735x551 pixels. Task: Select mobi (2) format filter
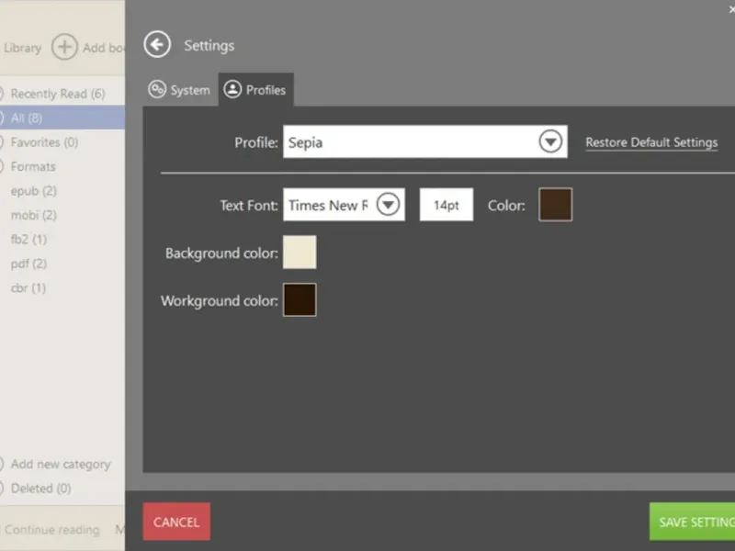coord(33,215)
